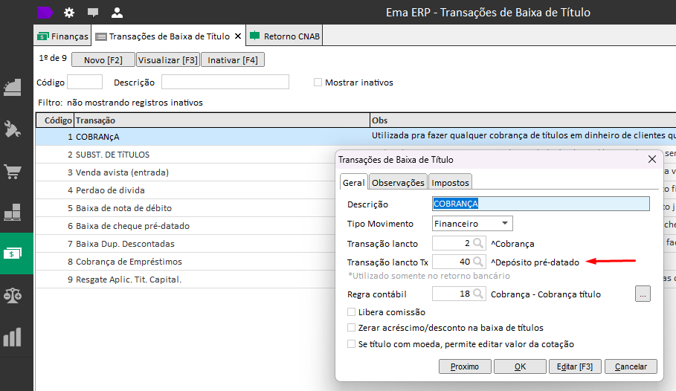
Task: Select row 7 Baixa Dup. Descontadas
Action: point(185,244)
